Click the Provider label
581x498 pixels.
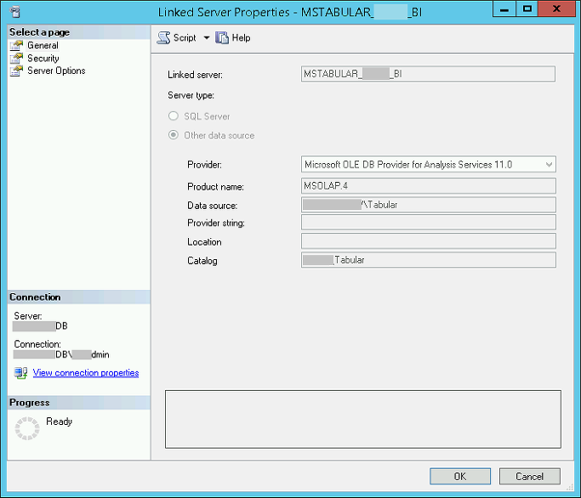[204, 164]
